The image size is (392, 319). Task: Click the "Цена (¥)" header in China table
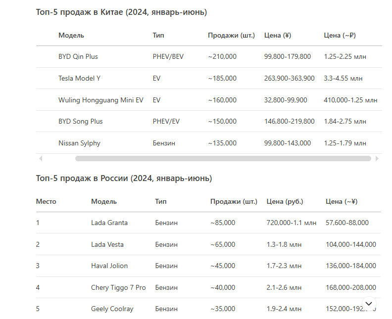pyautogui.click(x=277, y=35)
